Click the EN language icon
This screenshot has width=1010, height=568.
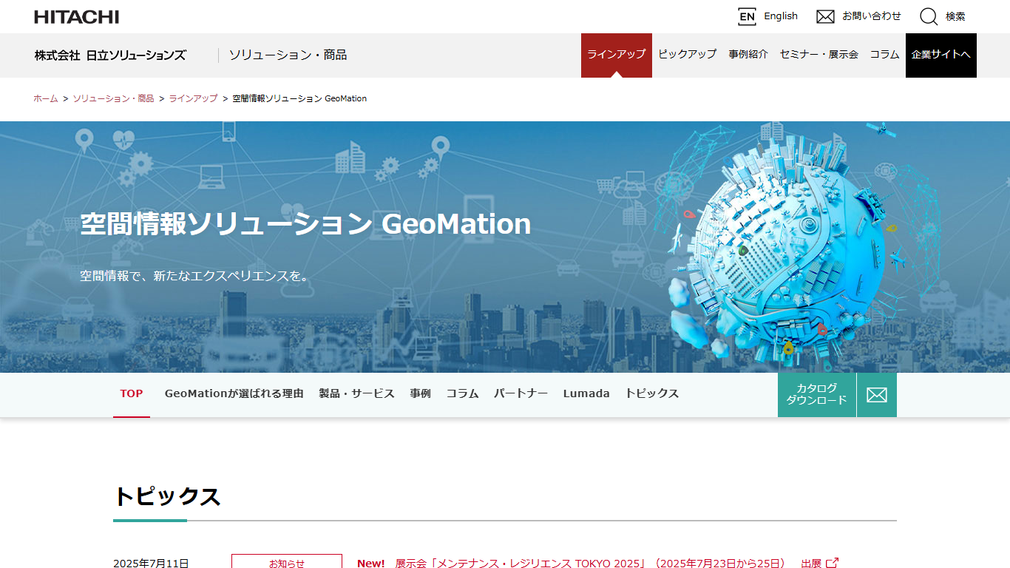(747, 16)
